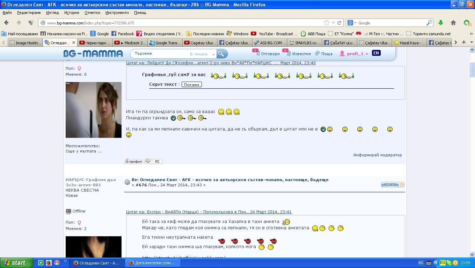Screen dimensions: 475x268
Task: Click the Информирай модератор link
Action: 377,155
